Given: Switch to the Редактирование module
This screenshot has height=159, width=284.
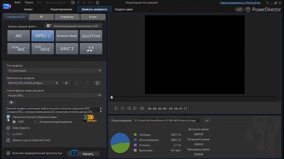Looking at the screenshot, I should point(61,9).
